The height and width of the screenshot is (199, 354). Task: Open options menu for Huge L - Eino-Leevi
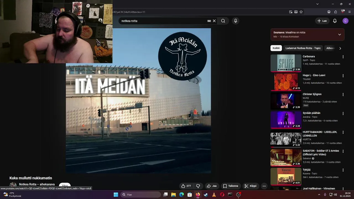343,76
